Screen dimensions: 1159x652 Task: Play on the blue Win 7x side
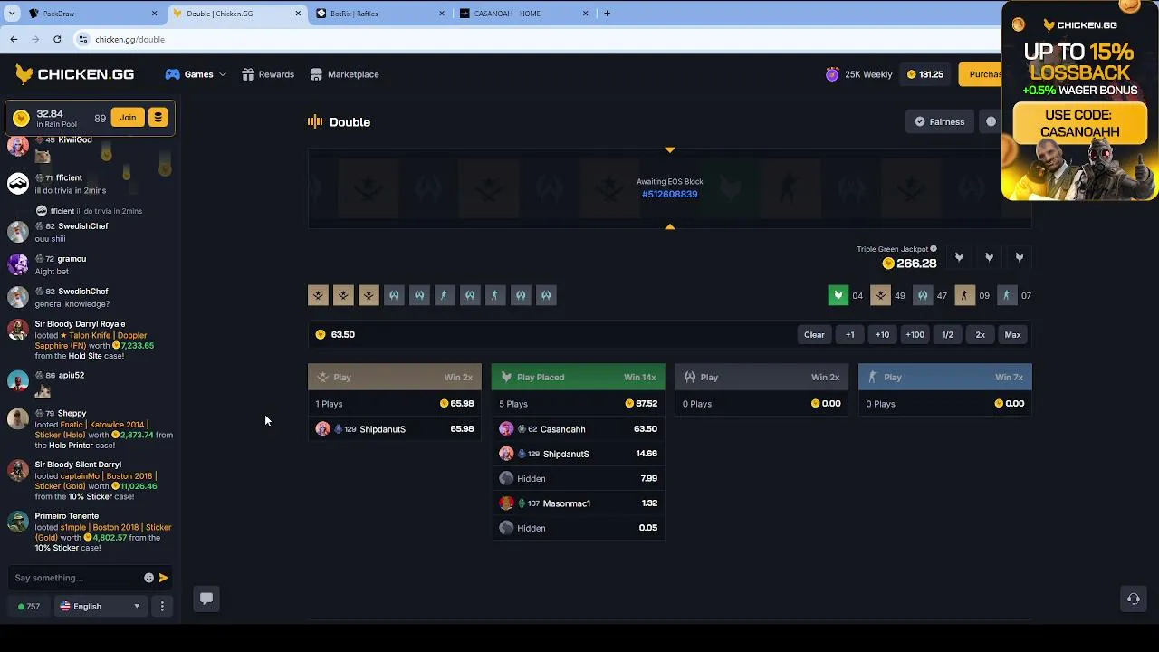944,377
